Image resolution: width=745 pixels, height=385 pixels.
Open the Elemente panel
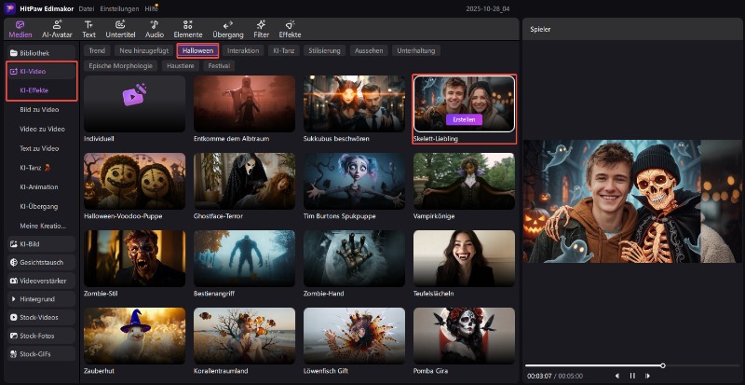coord(187,28)
